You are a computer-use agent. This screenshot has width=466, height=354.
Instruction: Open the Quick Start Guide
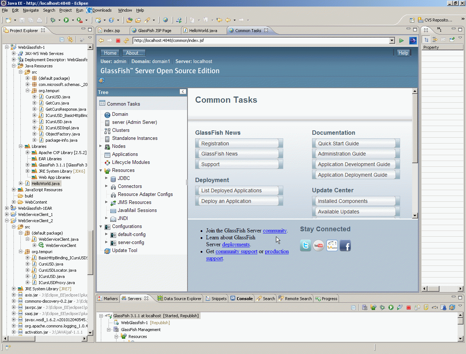[x=356, y=143]
